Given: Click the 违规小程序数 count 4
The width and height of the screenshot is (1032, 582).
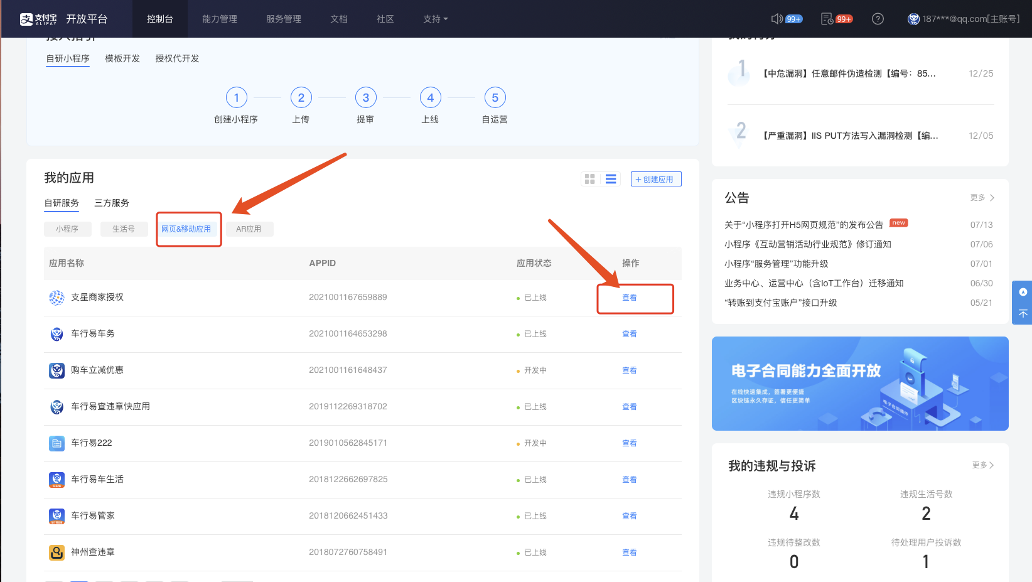Looking at the screenshot, I should point(794,514).
